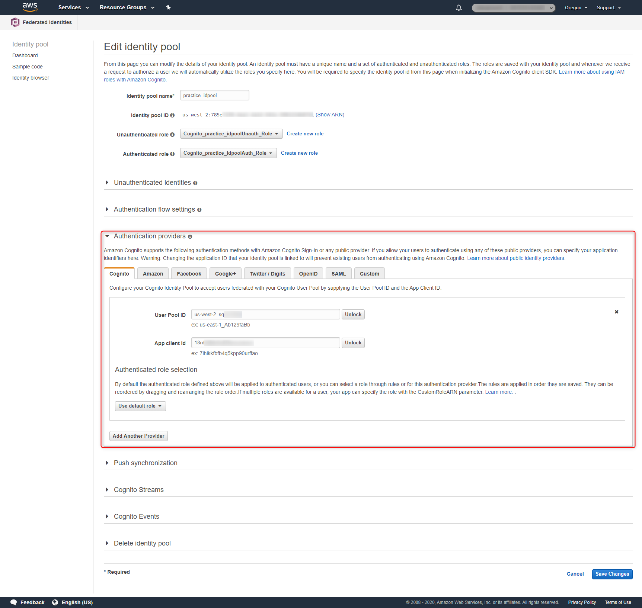Show info for Authentication flow settings
This screenshot has width=642, height=608.
coord(199,210)
